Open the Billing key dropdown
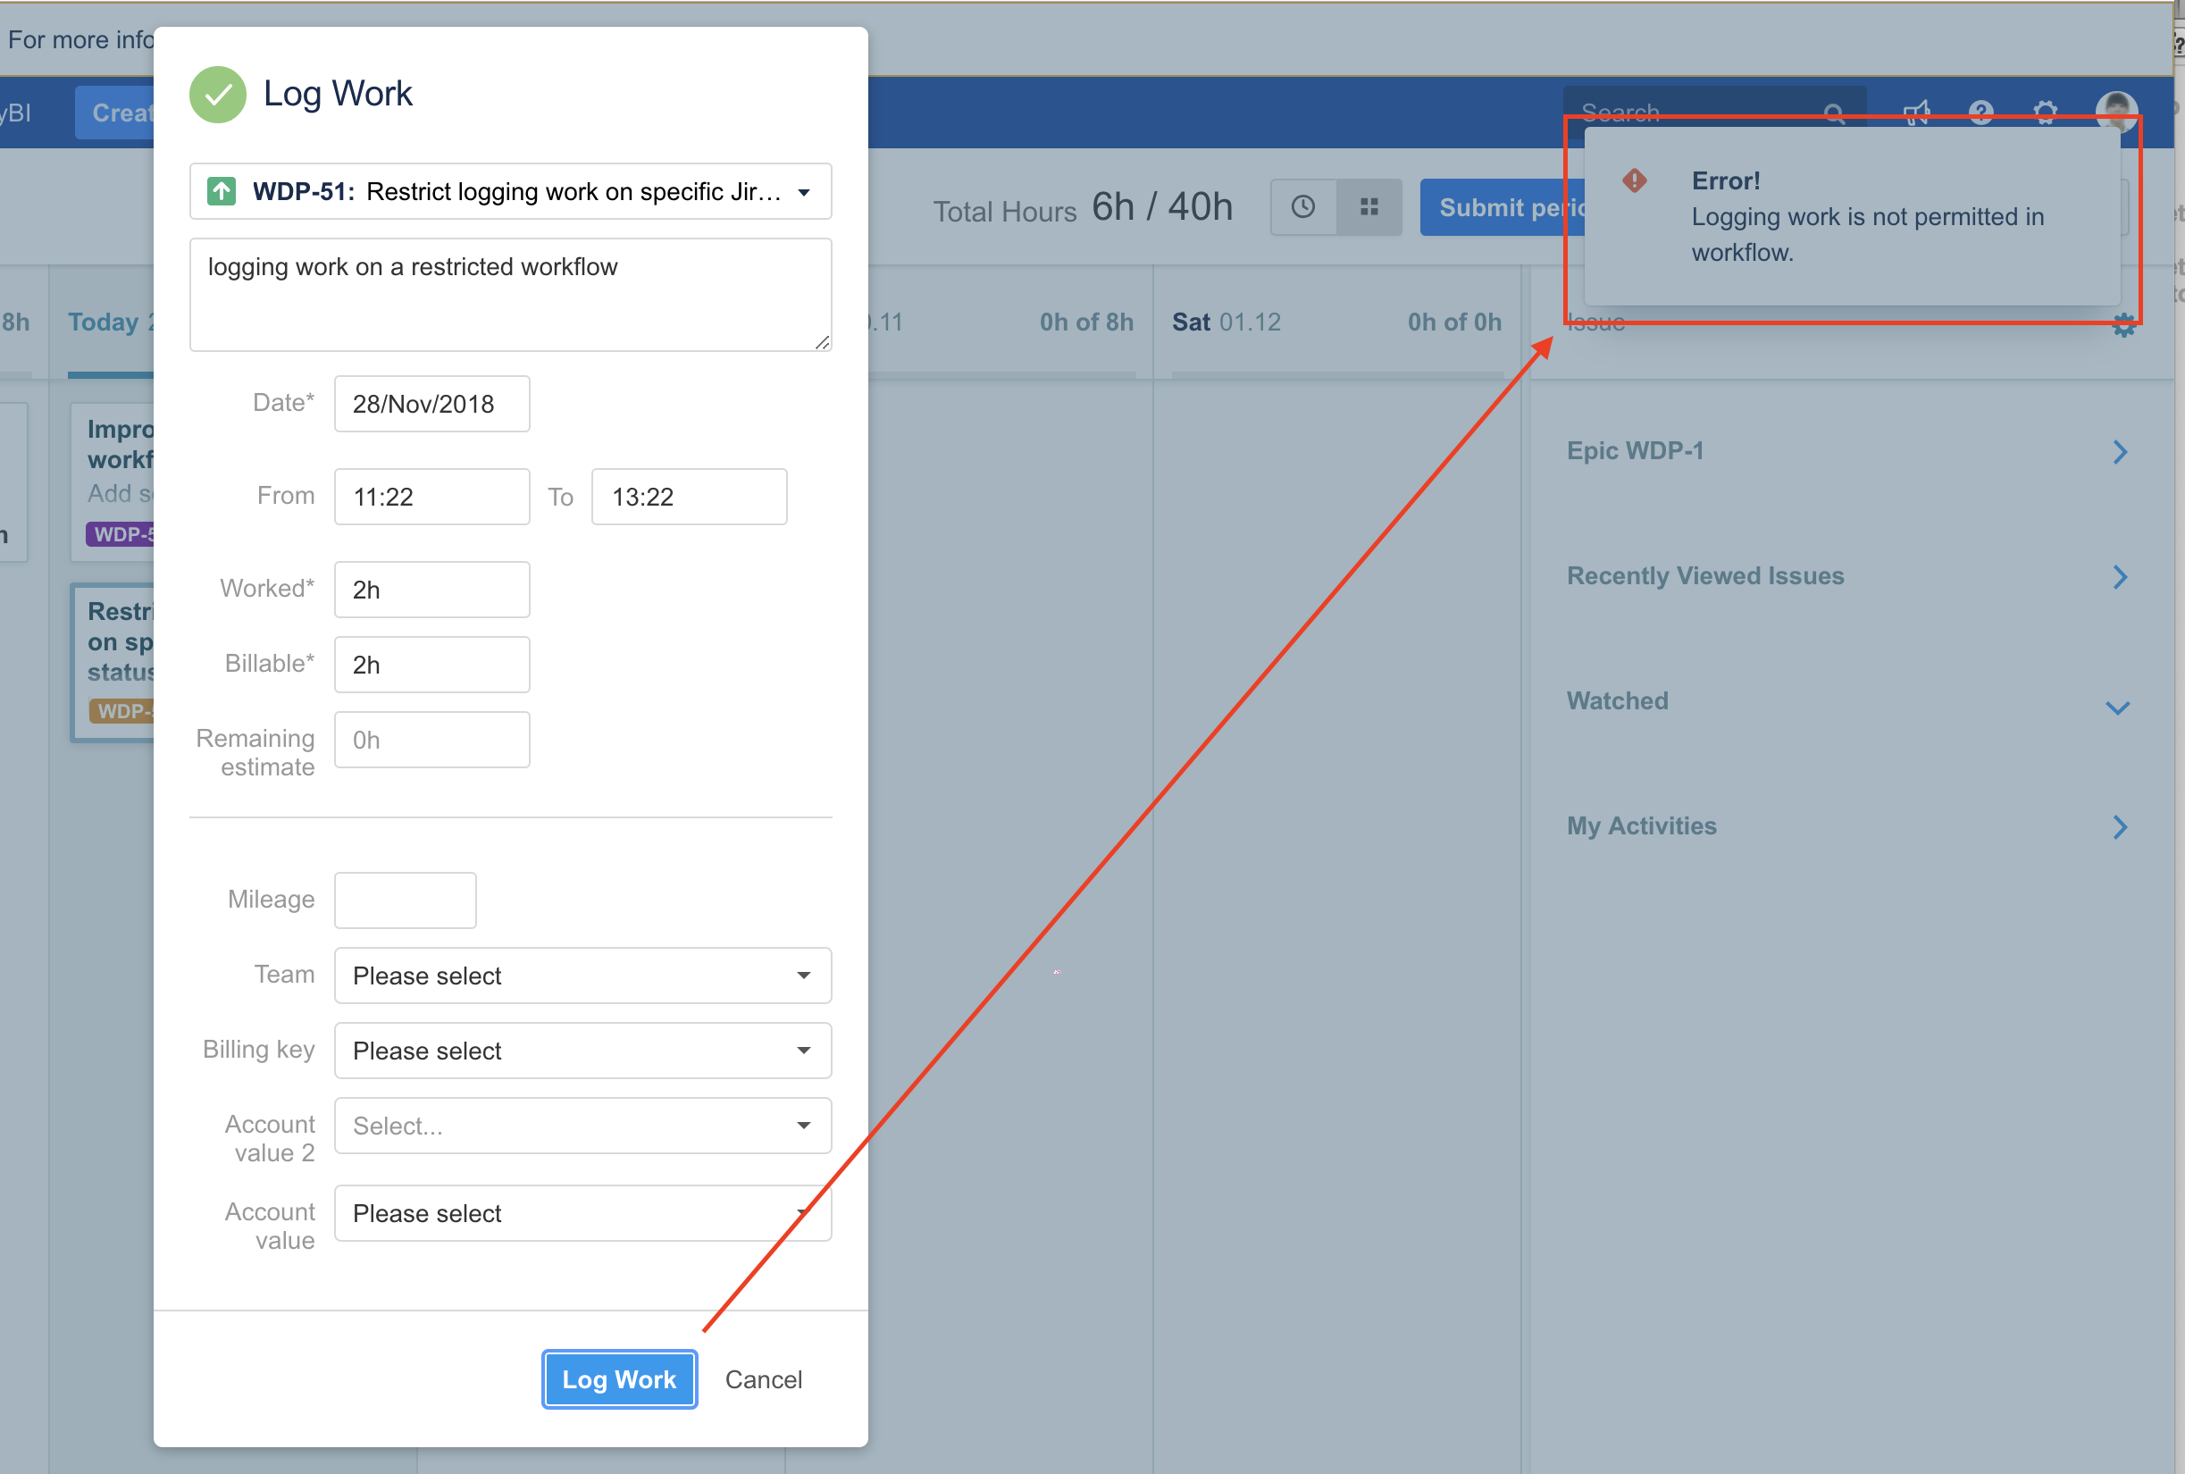 [582, 1051]
